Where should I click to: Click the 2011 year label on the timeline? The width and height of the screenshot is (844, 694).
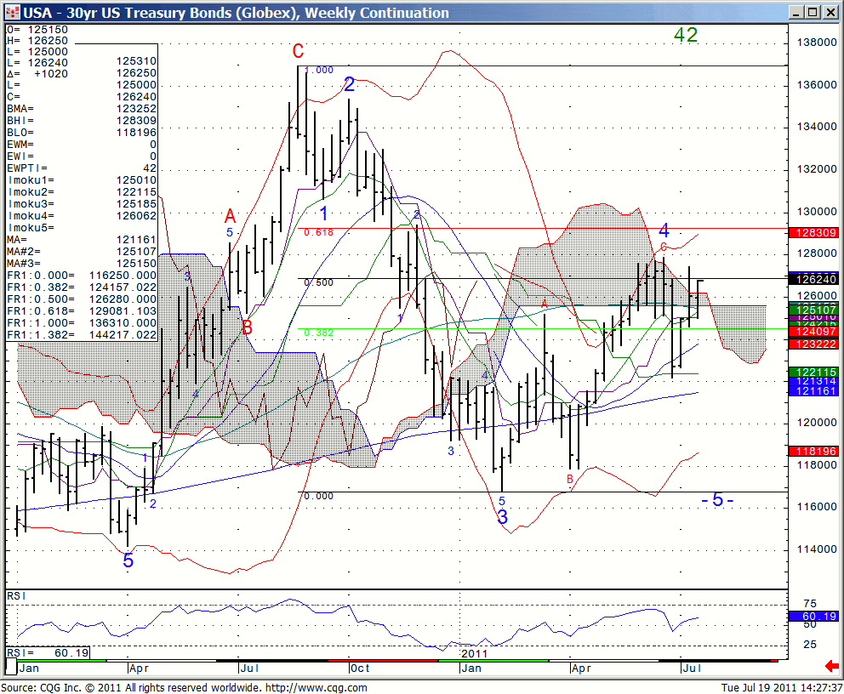473,654
